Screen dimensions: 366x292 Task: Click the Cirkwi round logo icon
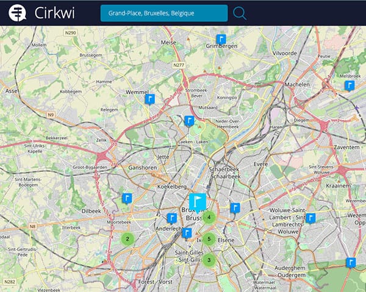coord(15,13)
